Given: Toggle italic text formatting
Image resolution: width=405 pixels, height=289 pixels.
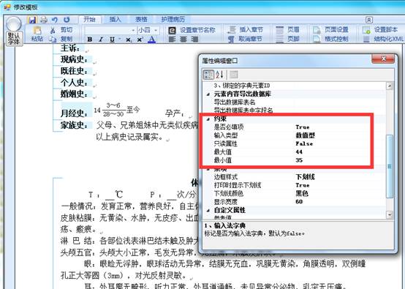Looking at the screenshot, I should click(x=101, y=40).
